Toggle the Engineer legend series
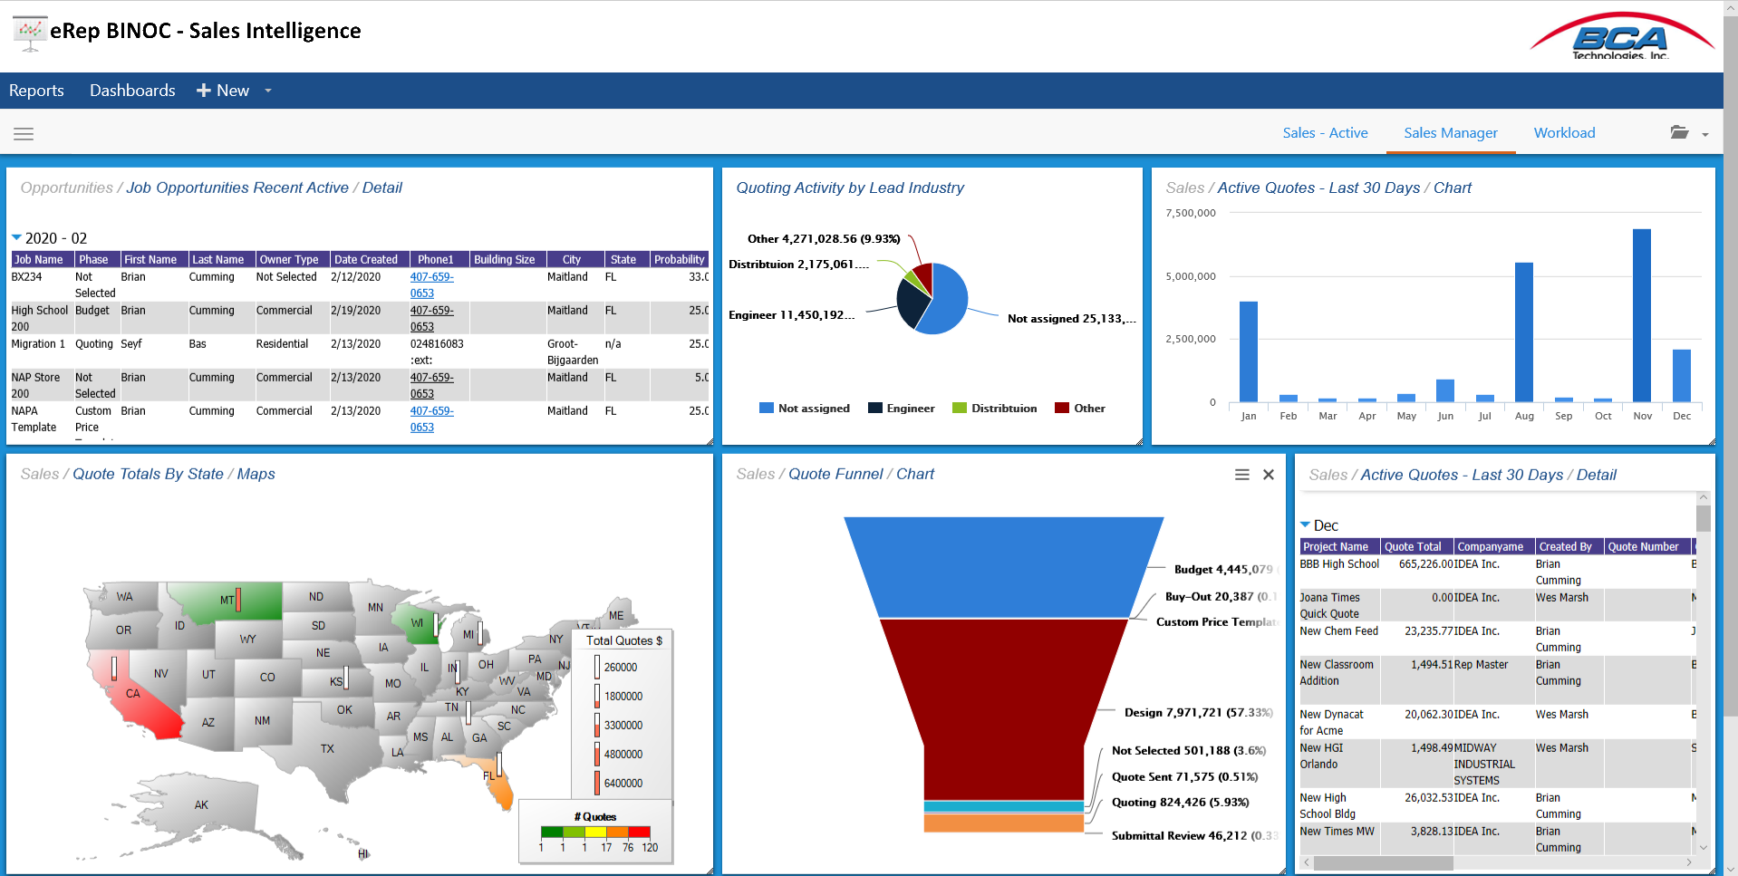Image resolution: width=1738 pixels, height=876 pixels. tap(901, 409)
